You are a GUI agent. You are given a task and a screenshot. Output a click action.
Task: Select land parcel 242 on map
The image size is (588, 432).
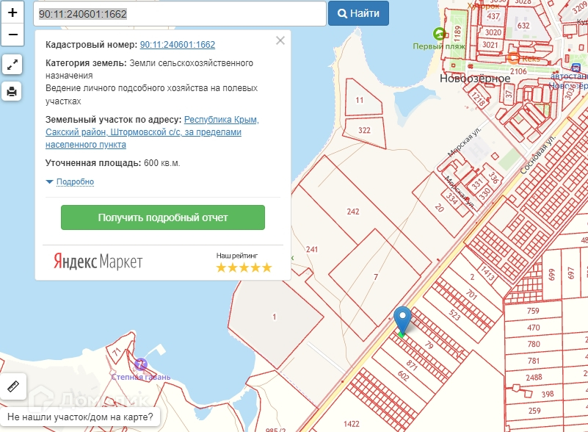(x=353, y=212)
